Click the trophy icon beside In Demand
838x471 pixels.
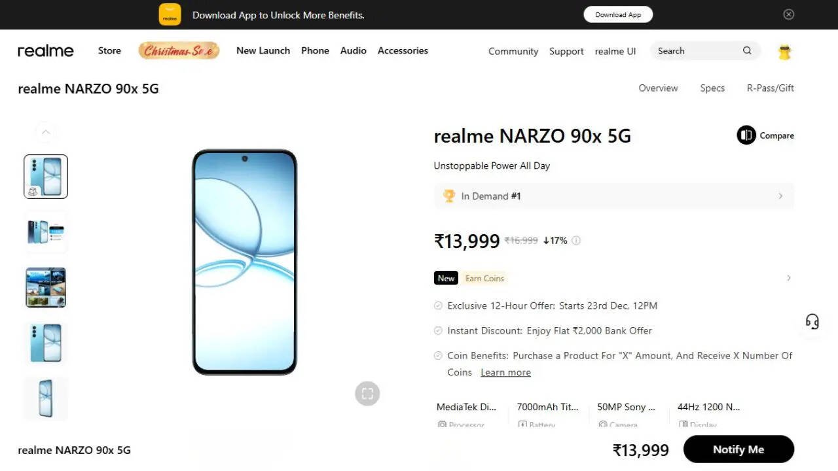click(449, 196)
